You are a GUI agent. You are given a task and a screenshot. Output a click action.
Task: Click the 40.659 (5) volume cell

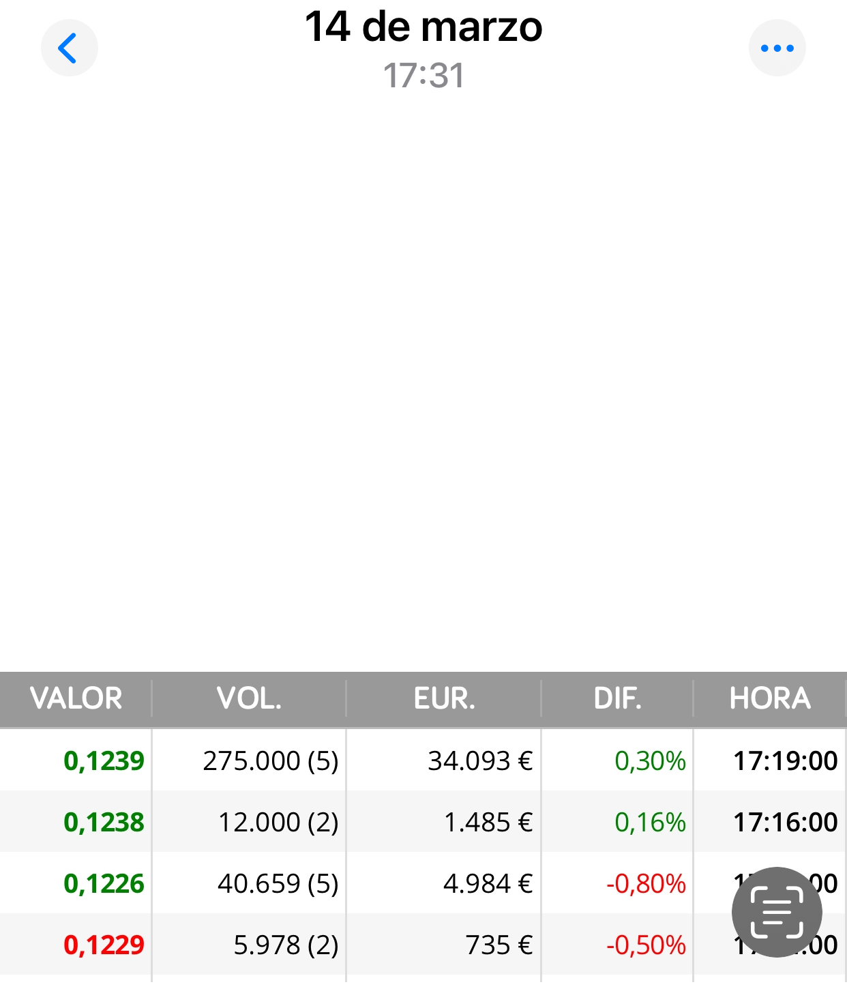tap(278, 884)
